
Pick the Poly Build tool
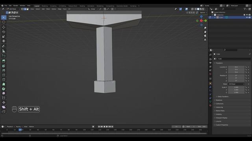click(4, 84)
